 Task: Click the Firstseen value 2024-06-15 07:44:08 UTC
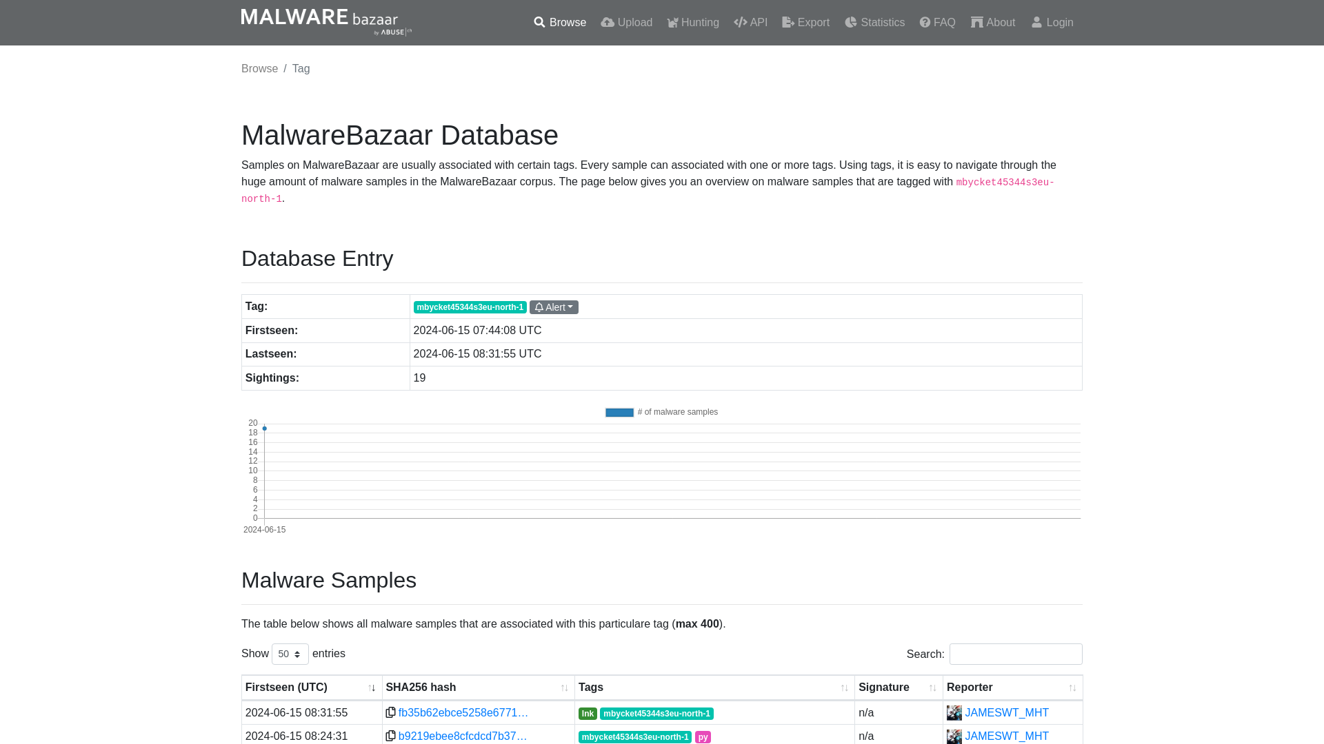(x=477, y=331)
